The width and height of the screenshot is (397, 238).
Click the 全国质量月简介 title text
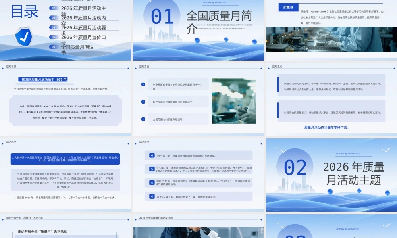pyautogui.click(x=219, y=22)
